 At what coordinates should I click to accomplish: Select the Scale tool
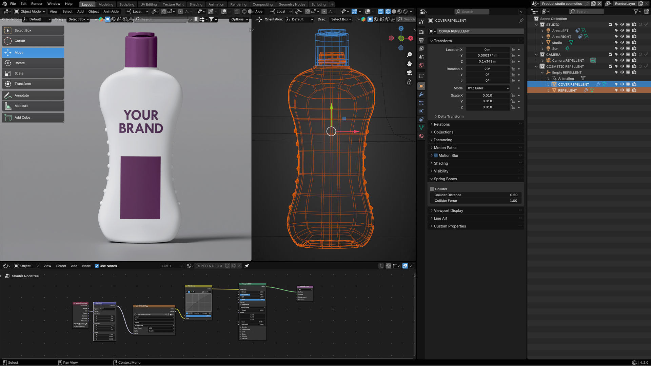click(33, 73)
